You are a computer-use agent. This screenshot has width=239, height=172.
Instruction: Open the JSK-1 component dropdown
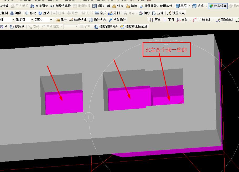click(x=51, y=20)
